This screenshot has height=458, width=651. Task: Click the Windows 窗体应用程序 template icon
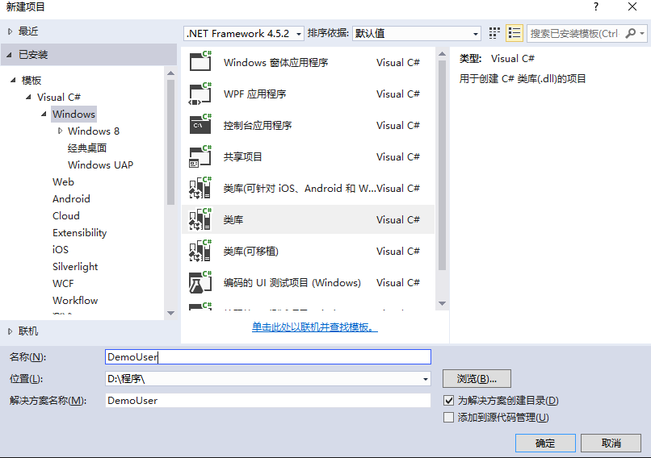(200, 61)
